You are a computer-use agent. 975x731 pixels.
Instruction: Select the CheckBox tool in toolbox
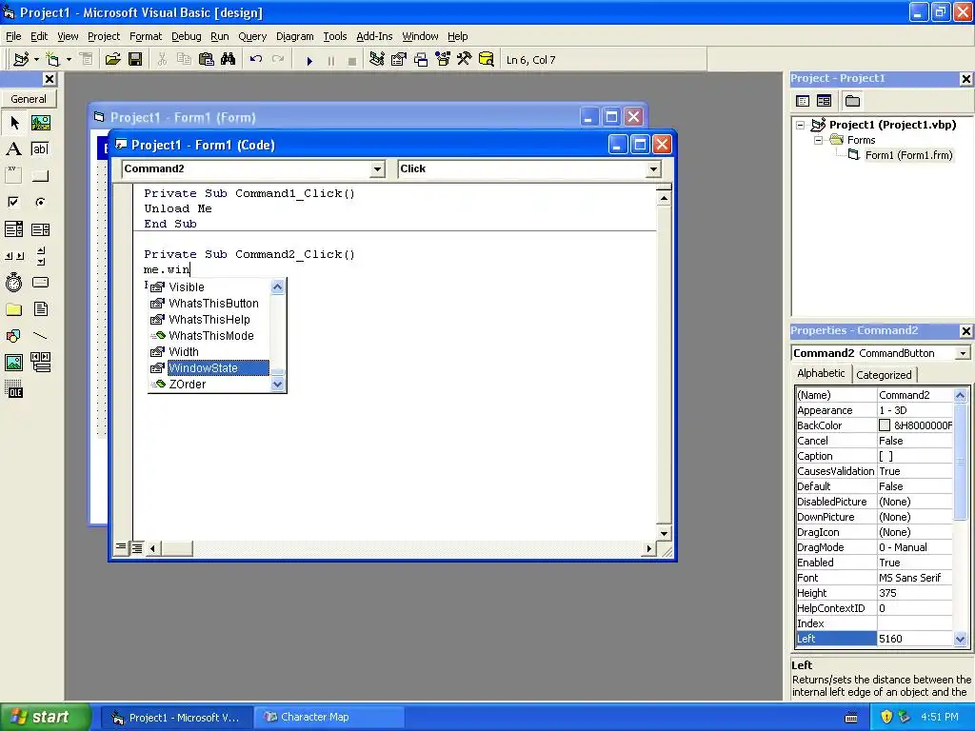click(x=13, y=202)
